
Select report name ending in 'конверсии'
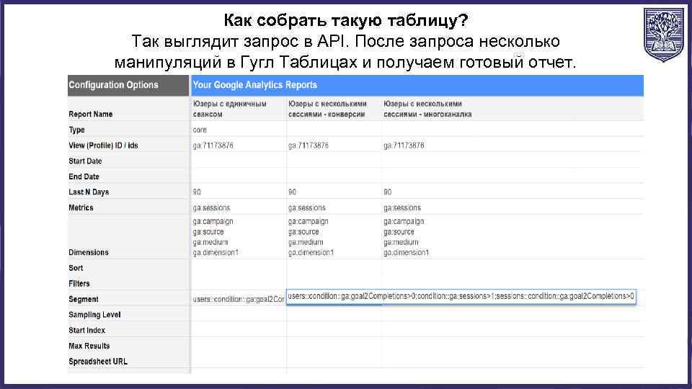click(327, 109)
